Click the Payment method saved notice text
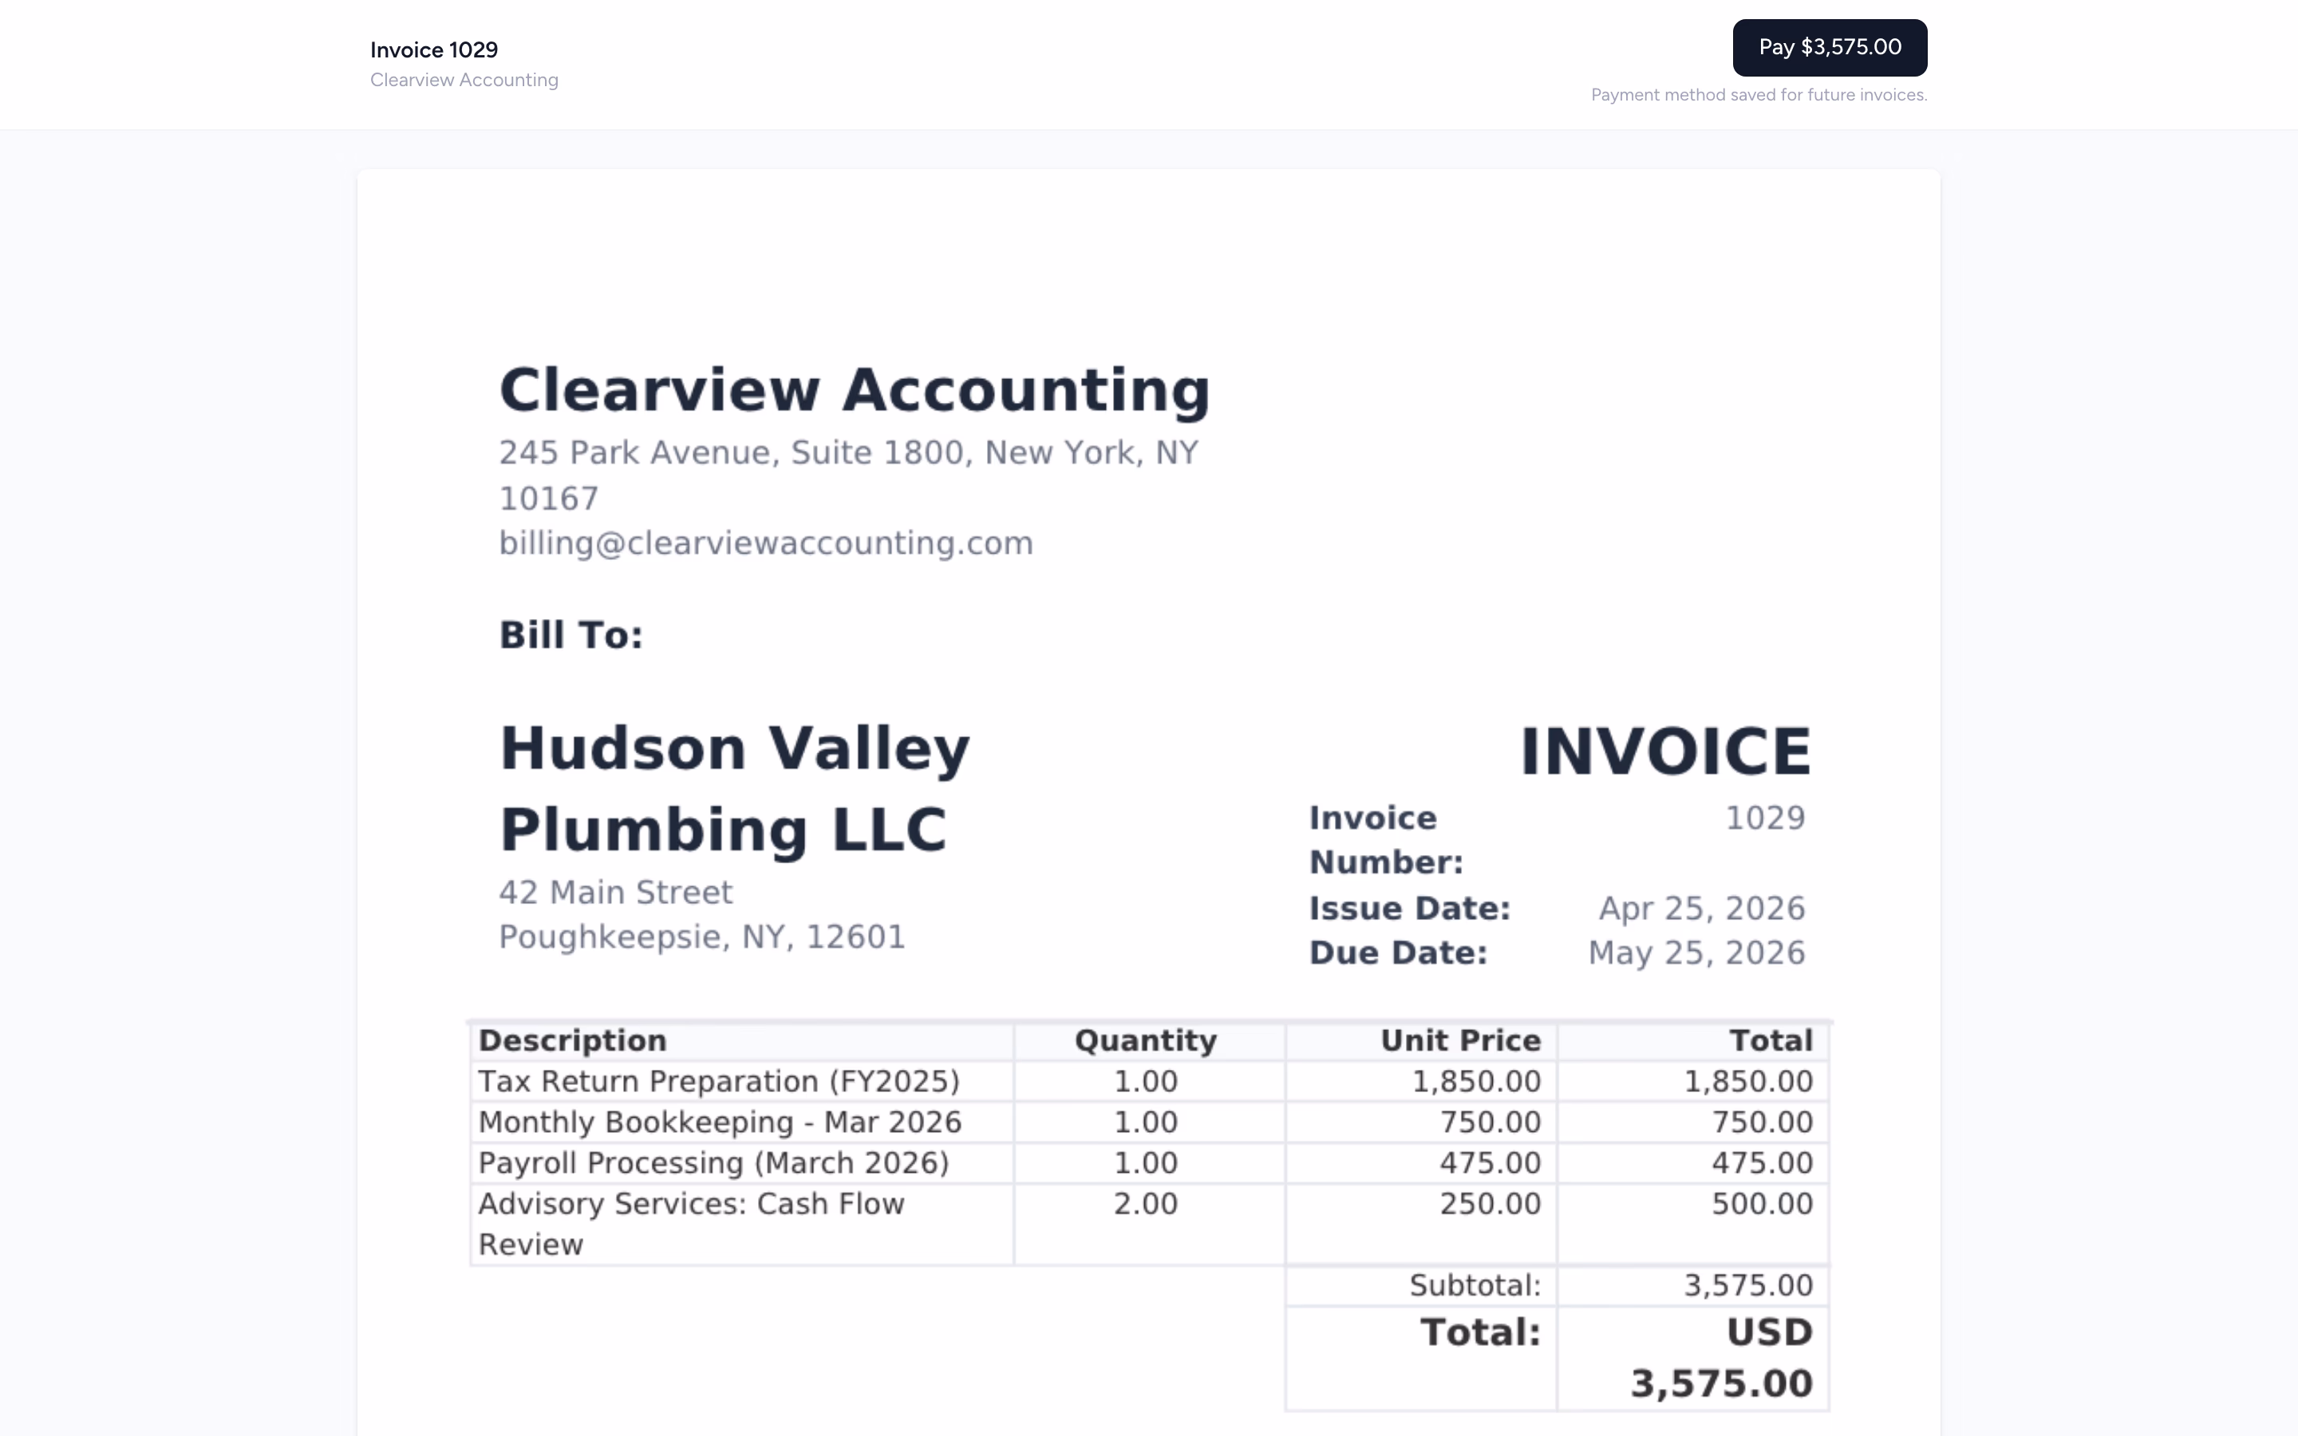Screen dimensions: 2298x1436 [x=1759, y=94]
